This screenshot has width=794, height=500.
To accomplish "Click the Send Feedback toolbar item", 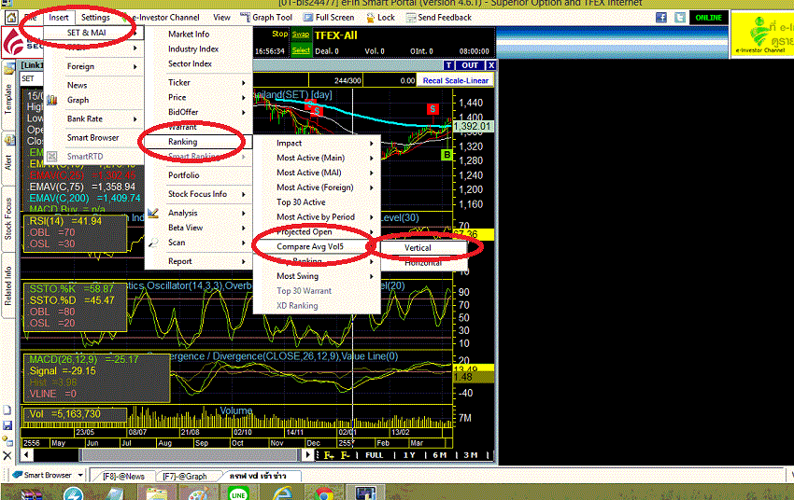I will pos(439,17).
